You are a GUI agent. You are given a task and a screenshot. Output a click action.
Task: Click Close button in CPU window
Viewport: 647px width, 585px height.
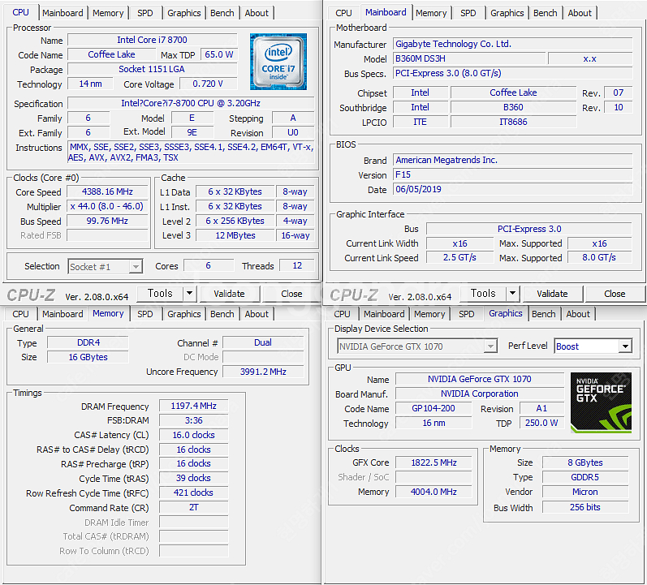291,294
